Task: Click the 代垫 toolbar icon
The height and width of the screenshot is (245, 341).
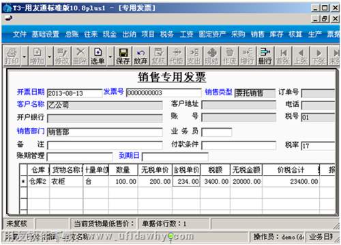Action: pyautogui.click(x=177, y=56)
